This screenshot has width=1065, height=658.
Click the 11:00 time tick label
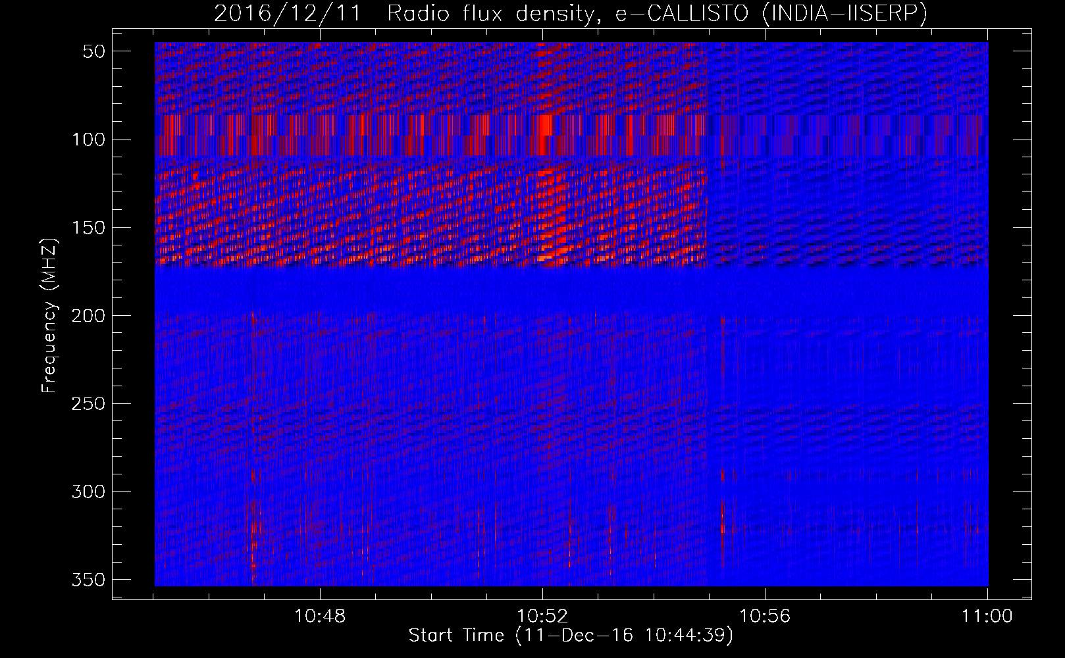click(x=987, y=617)
